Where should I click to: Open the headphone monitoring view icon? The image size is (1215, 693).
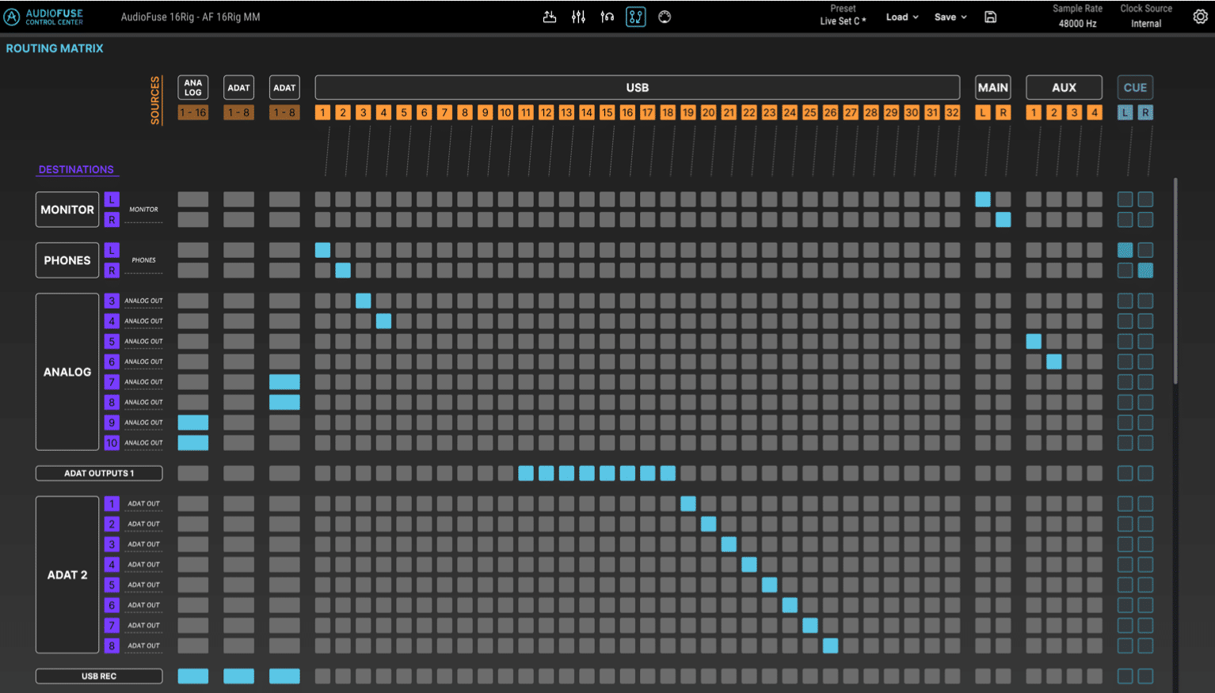point(607,17)
